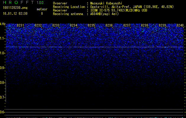Click the Ovserver field label

(60, 3)
